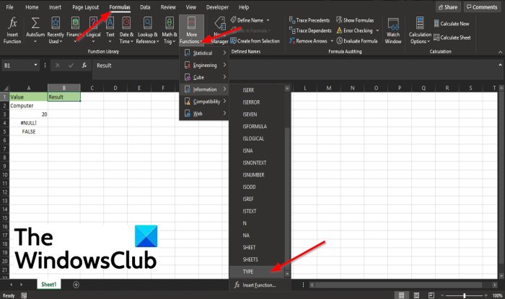Viewport: 505px width, 299px height.
Task: Expand the Statistical submenu
Action: point(204,53)
